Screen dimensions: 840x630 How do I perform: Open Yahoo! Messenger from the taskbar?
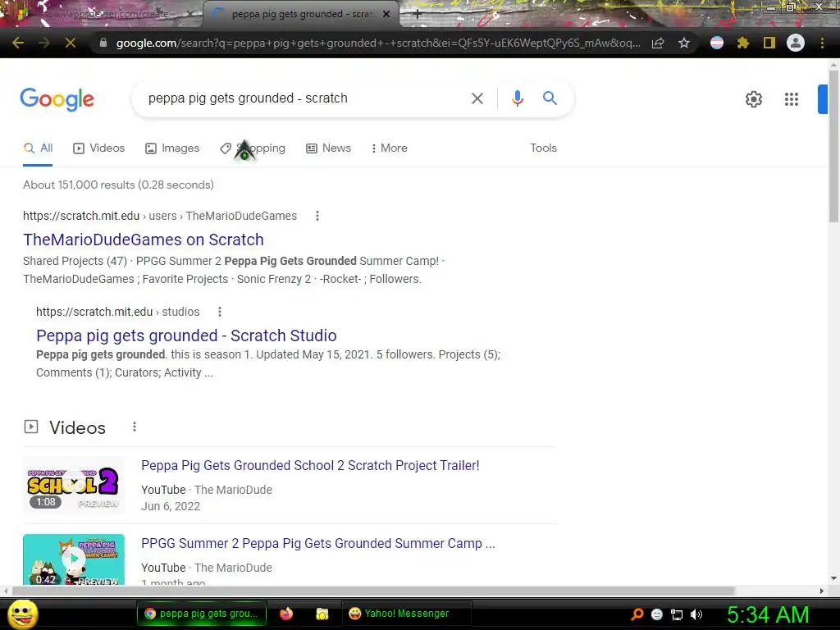[407, 614]
